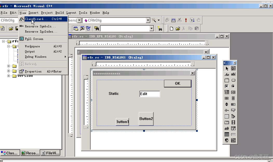The image size is (273, 162).
Task: Pick the Picture control tool
Action: point(233,68)
